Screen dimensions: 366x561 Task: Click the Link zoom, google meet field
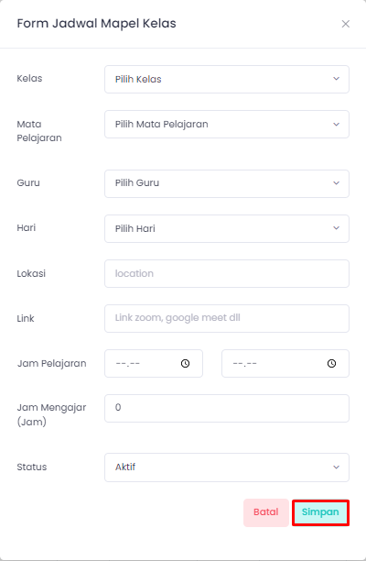point(227,318)
